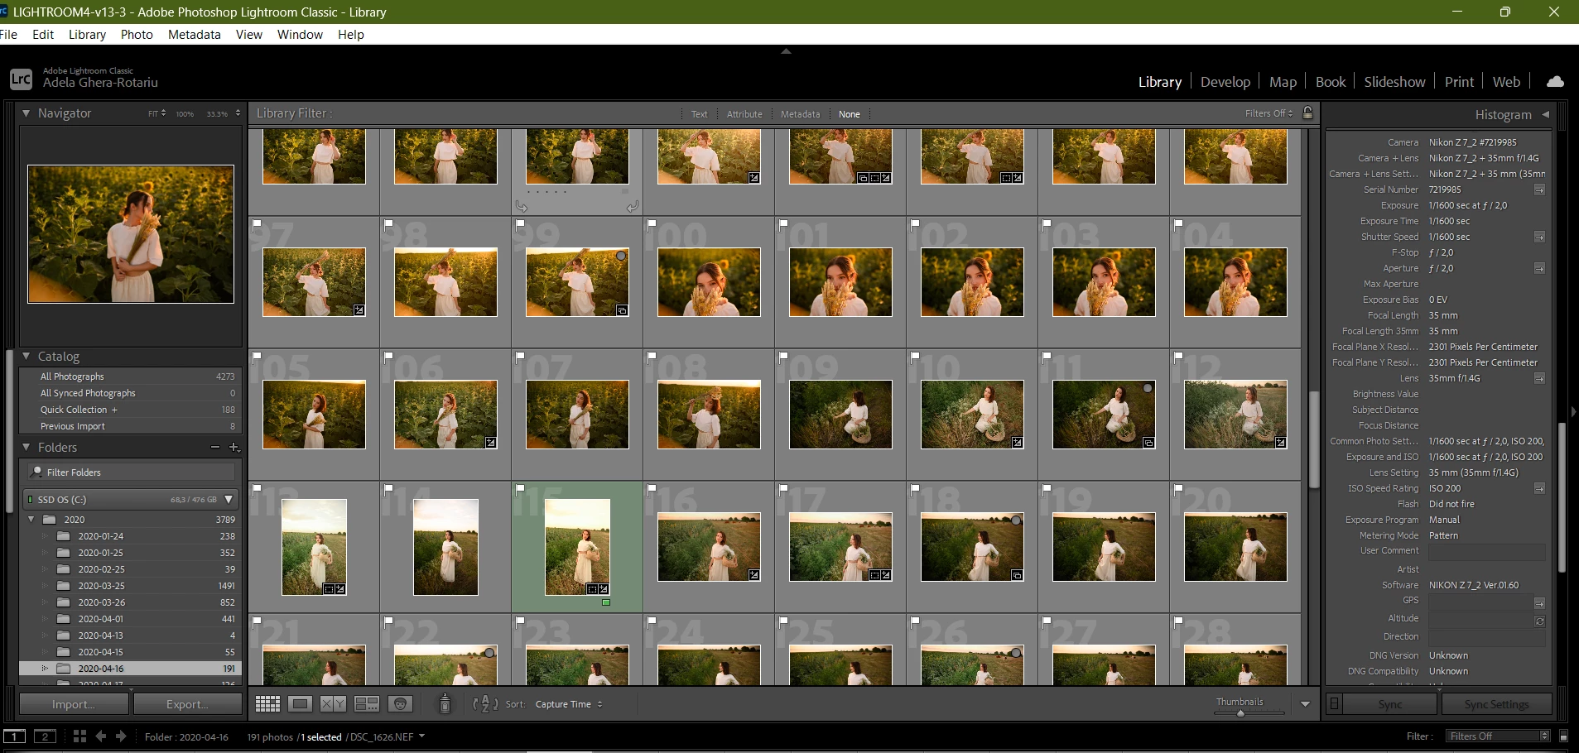
Task: Rotate the selected photo counter-clockwise
Action: 521,206
